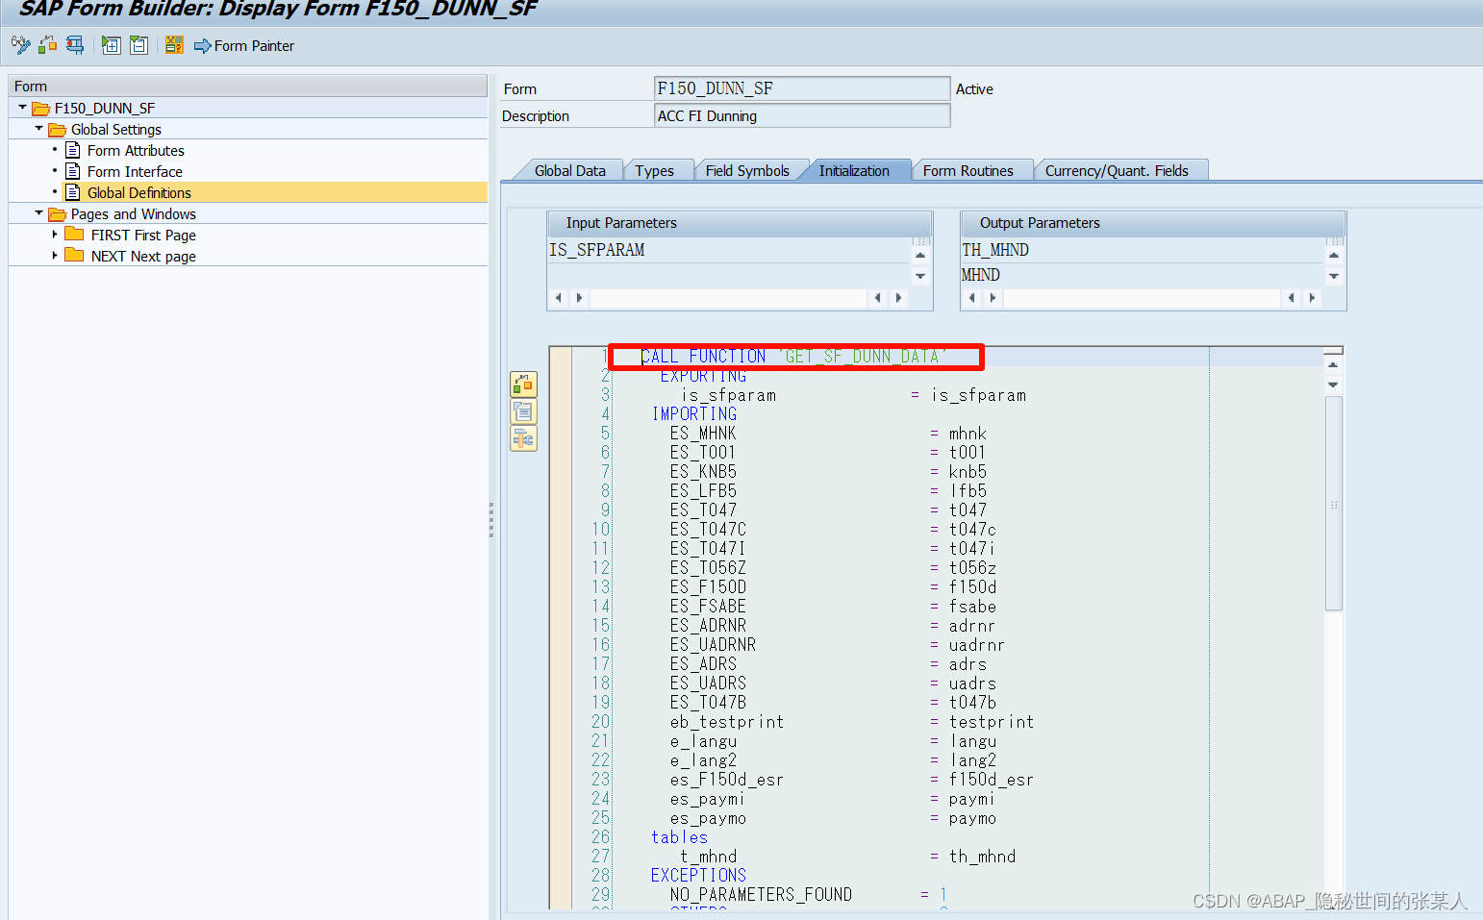Click code line ES_MHNK = mhnk

pos(828,434)
